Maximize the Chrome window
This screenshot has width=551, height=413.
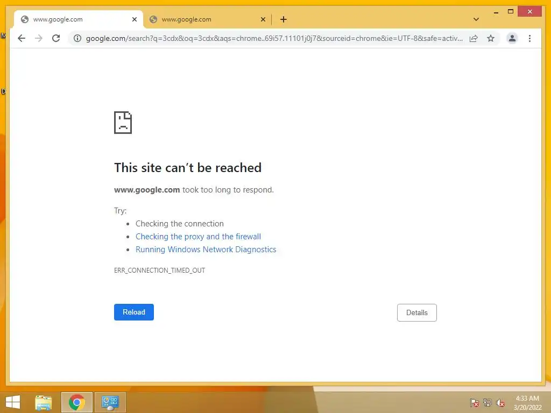[511, 12]
